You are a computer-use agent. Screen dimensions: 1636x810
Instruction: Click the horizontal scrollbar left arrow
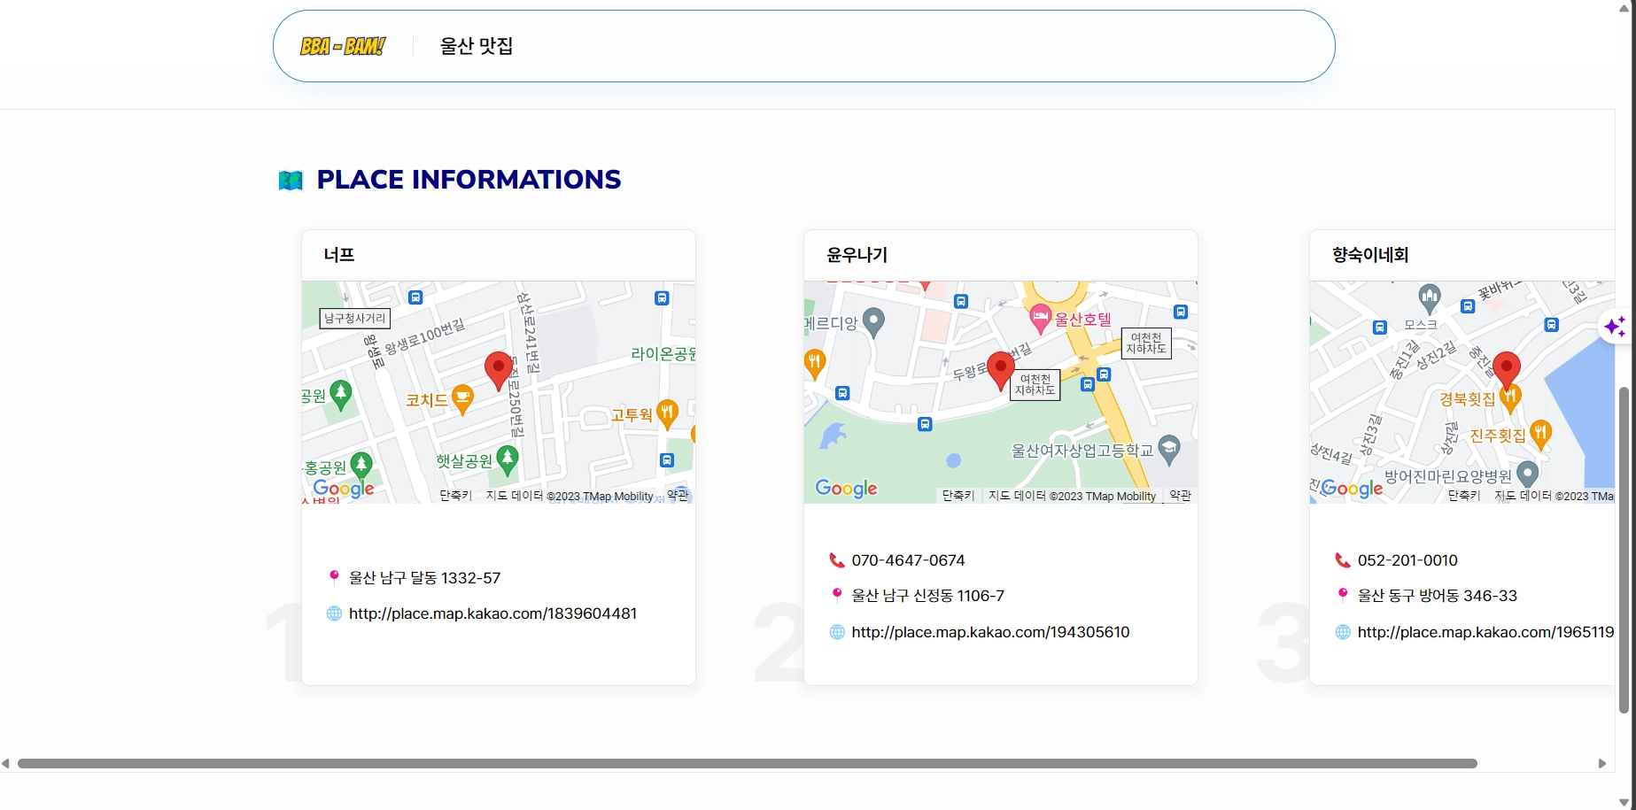(x=6, y=763)
